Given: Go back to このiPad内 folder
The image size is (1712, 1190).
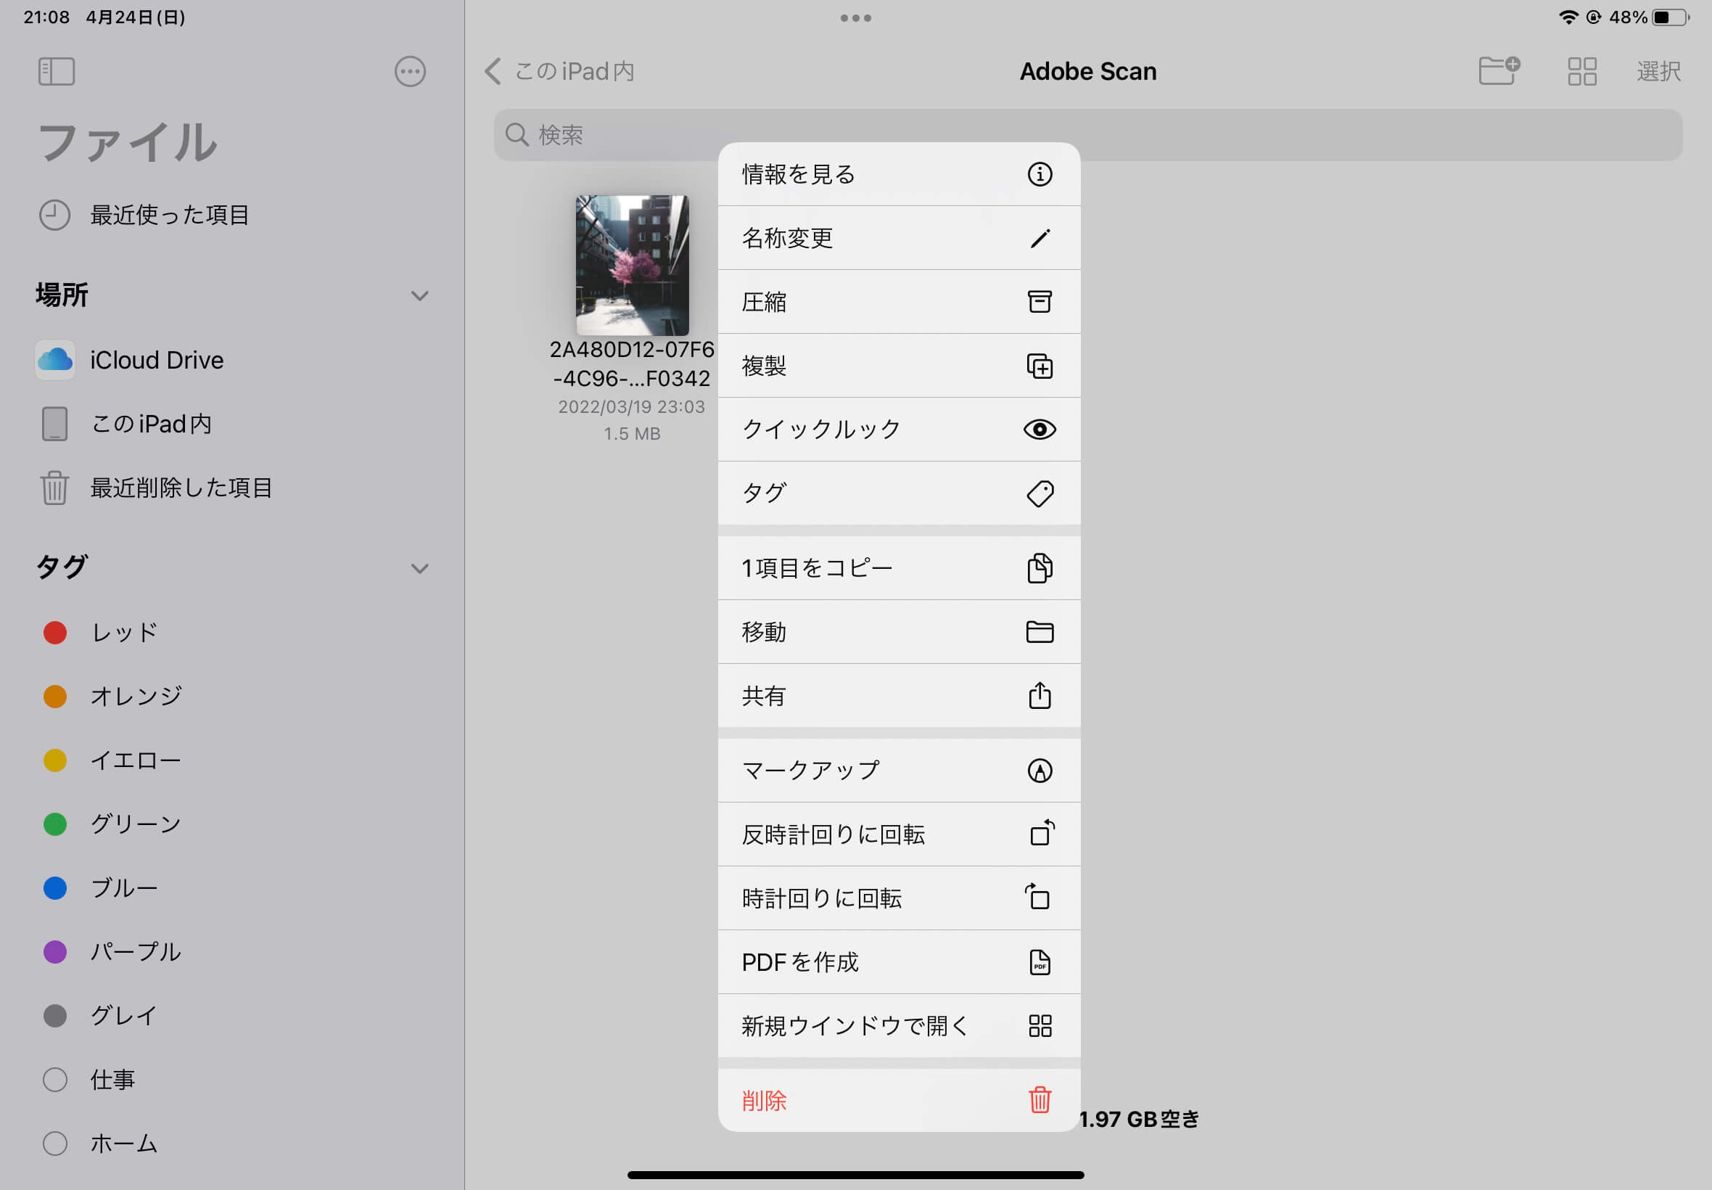Looking at the screenshot, I should coord(561,72).
